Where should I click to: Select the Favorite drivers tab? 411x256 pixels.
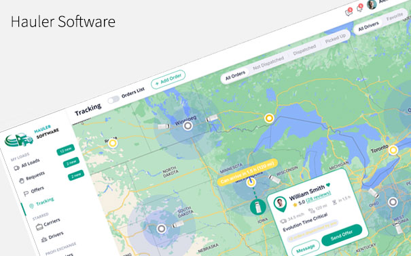click(395, 17)
